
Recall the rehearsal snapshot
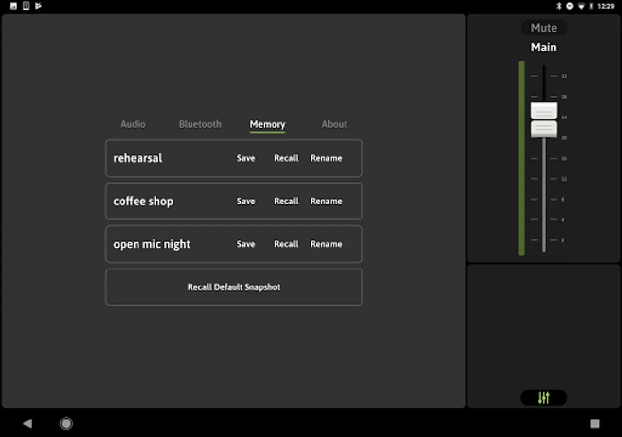(x=286, y=158)
